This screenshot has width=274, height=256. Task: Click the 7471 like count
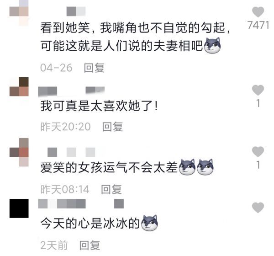[258, 25]
